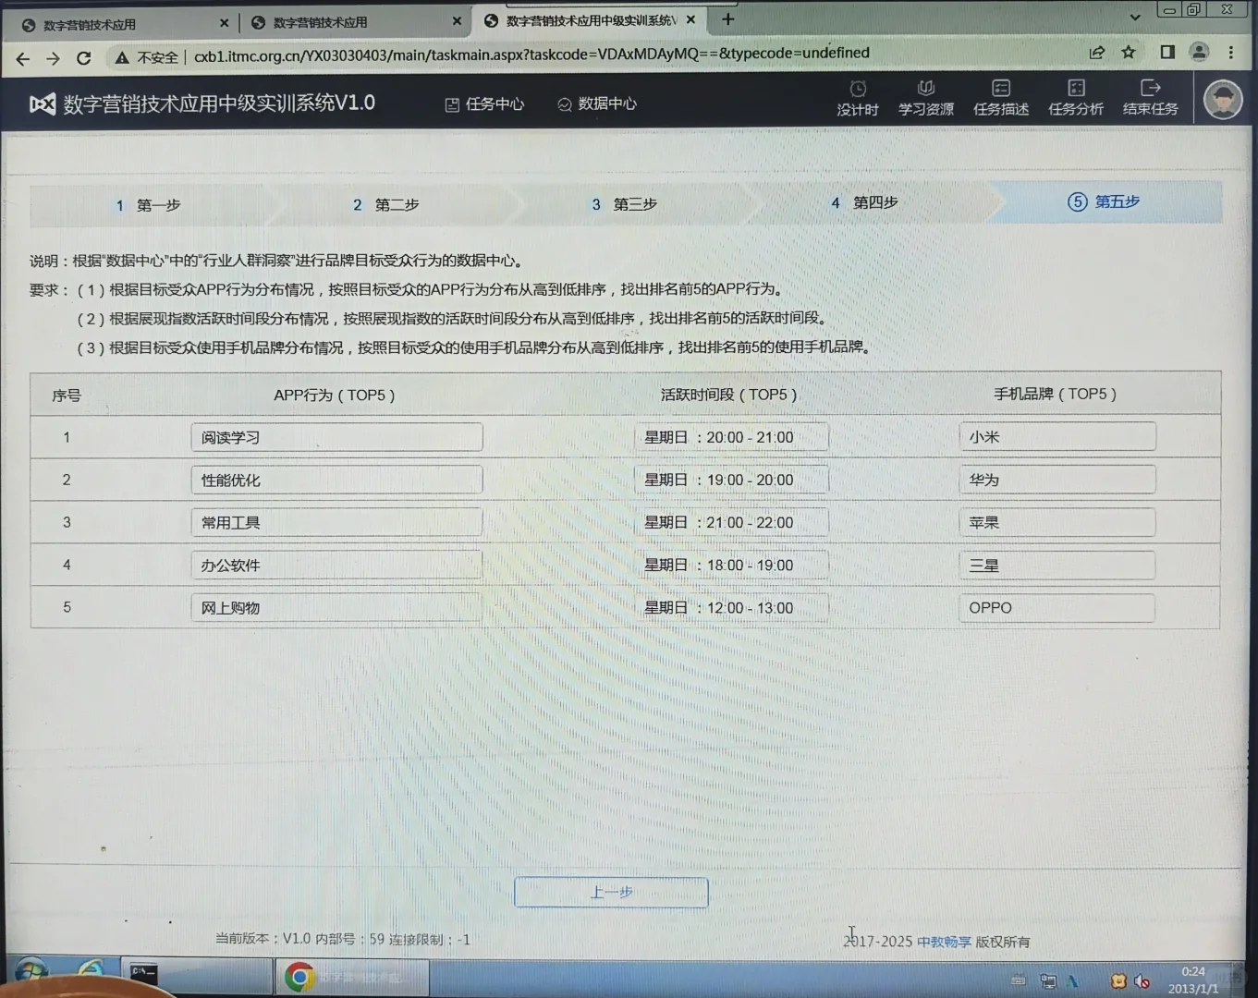Viewport: 1258px width, 998px height.
Task: Click the 上一步 previous step button
Action: (x=611, y=893)
